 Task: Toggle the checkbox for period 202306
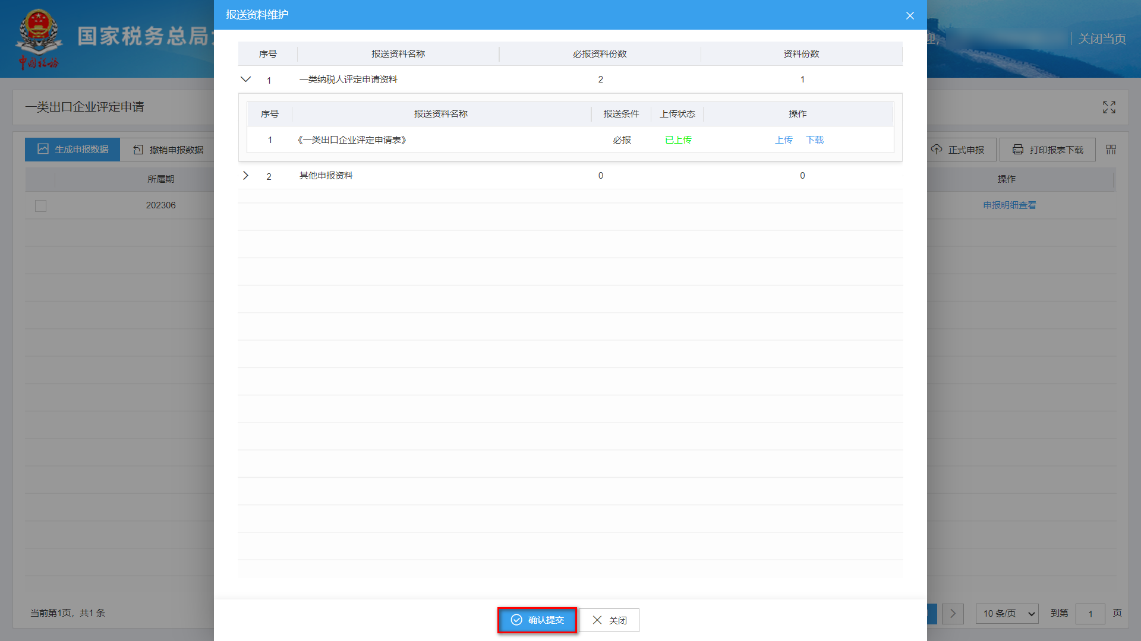tap(40, 206)
